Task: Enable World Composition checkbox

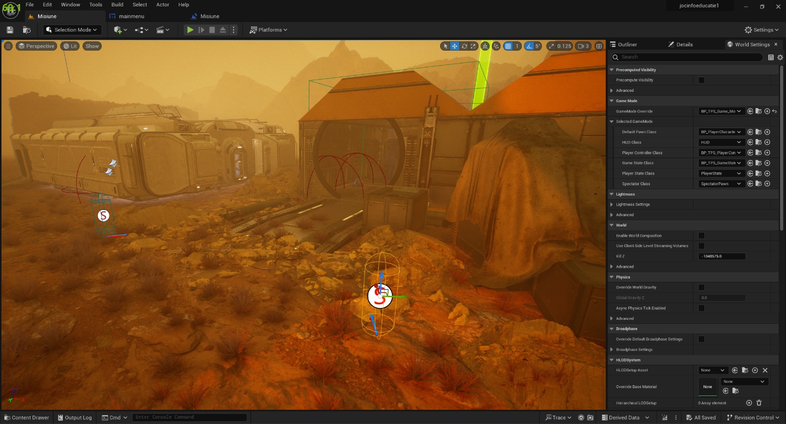Action: 702,236
